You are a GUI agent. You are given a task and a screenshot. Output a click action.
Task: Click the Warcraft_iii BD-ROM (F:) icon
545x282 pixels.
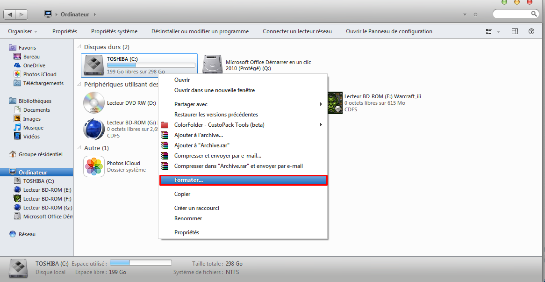[x=336, y=102]
